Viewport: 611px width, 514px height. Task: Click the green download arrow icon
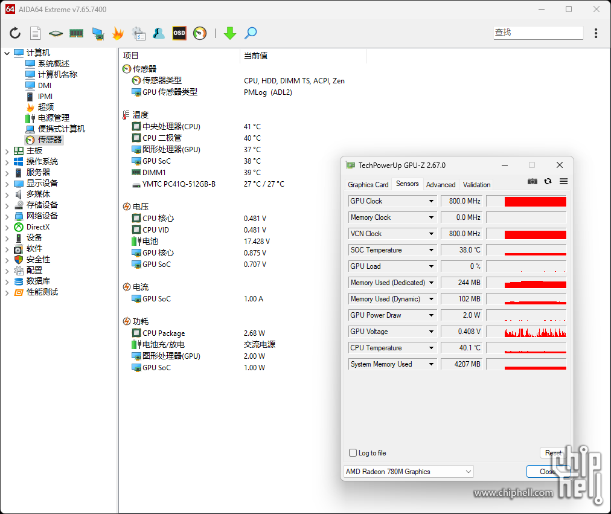229,33
